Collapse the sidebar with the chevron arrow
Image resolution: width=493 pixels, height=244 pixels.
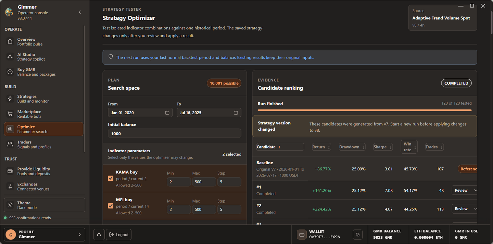tap(80, 12)
